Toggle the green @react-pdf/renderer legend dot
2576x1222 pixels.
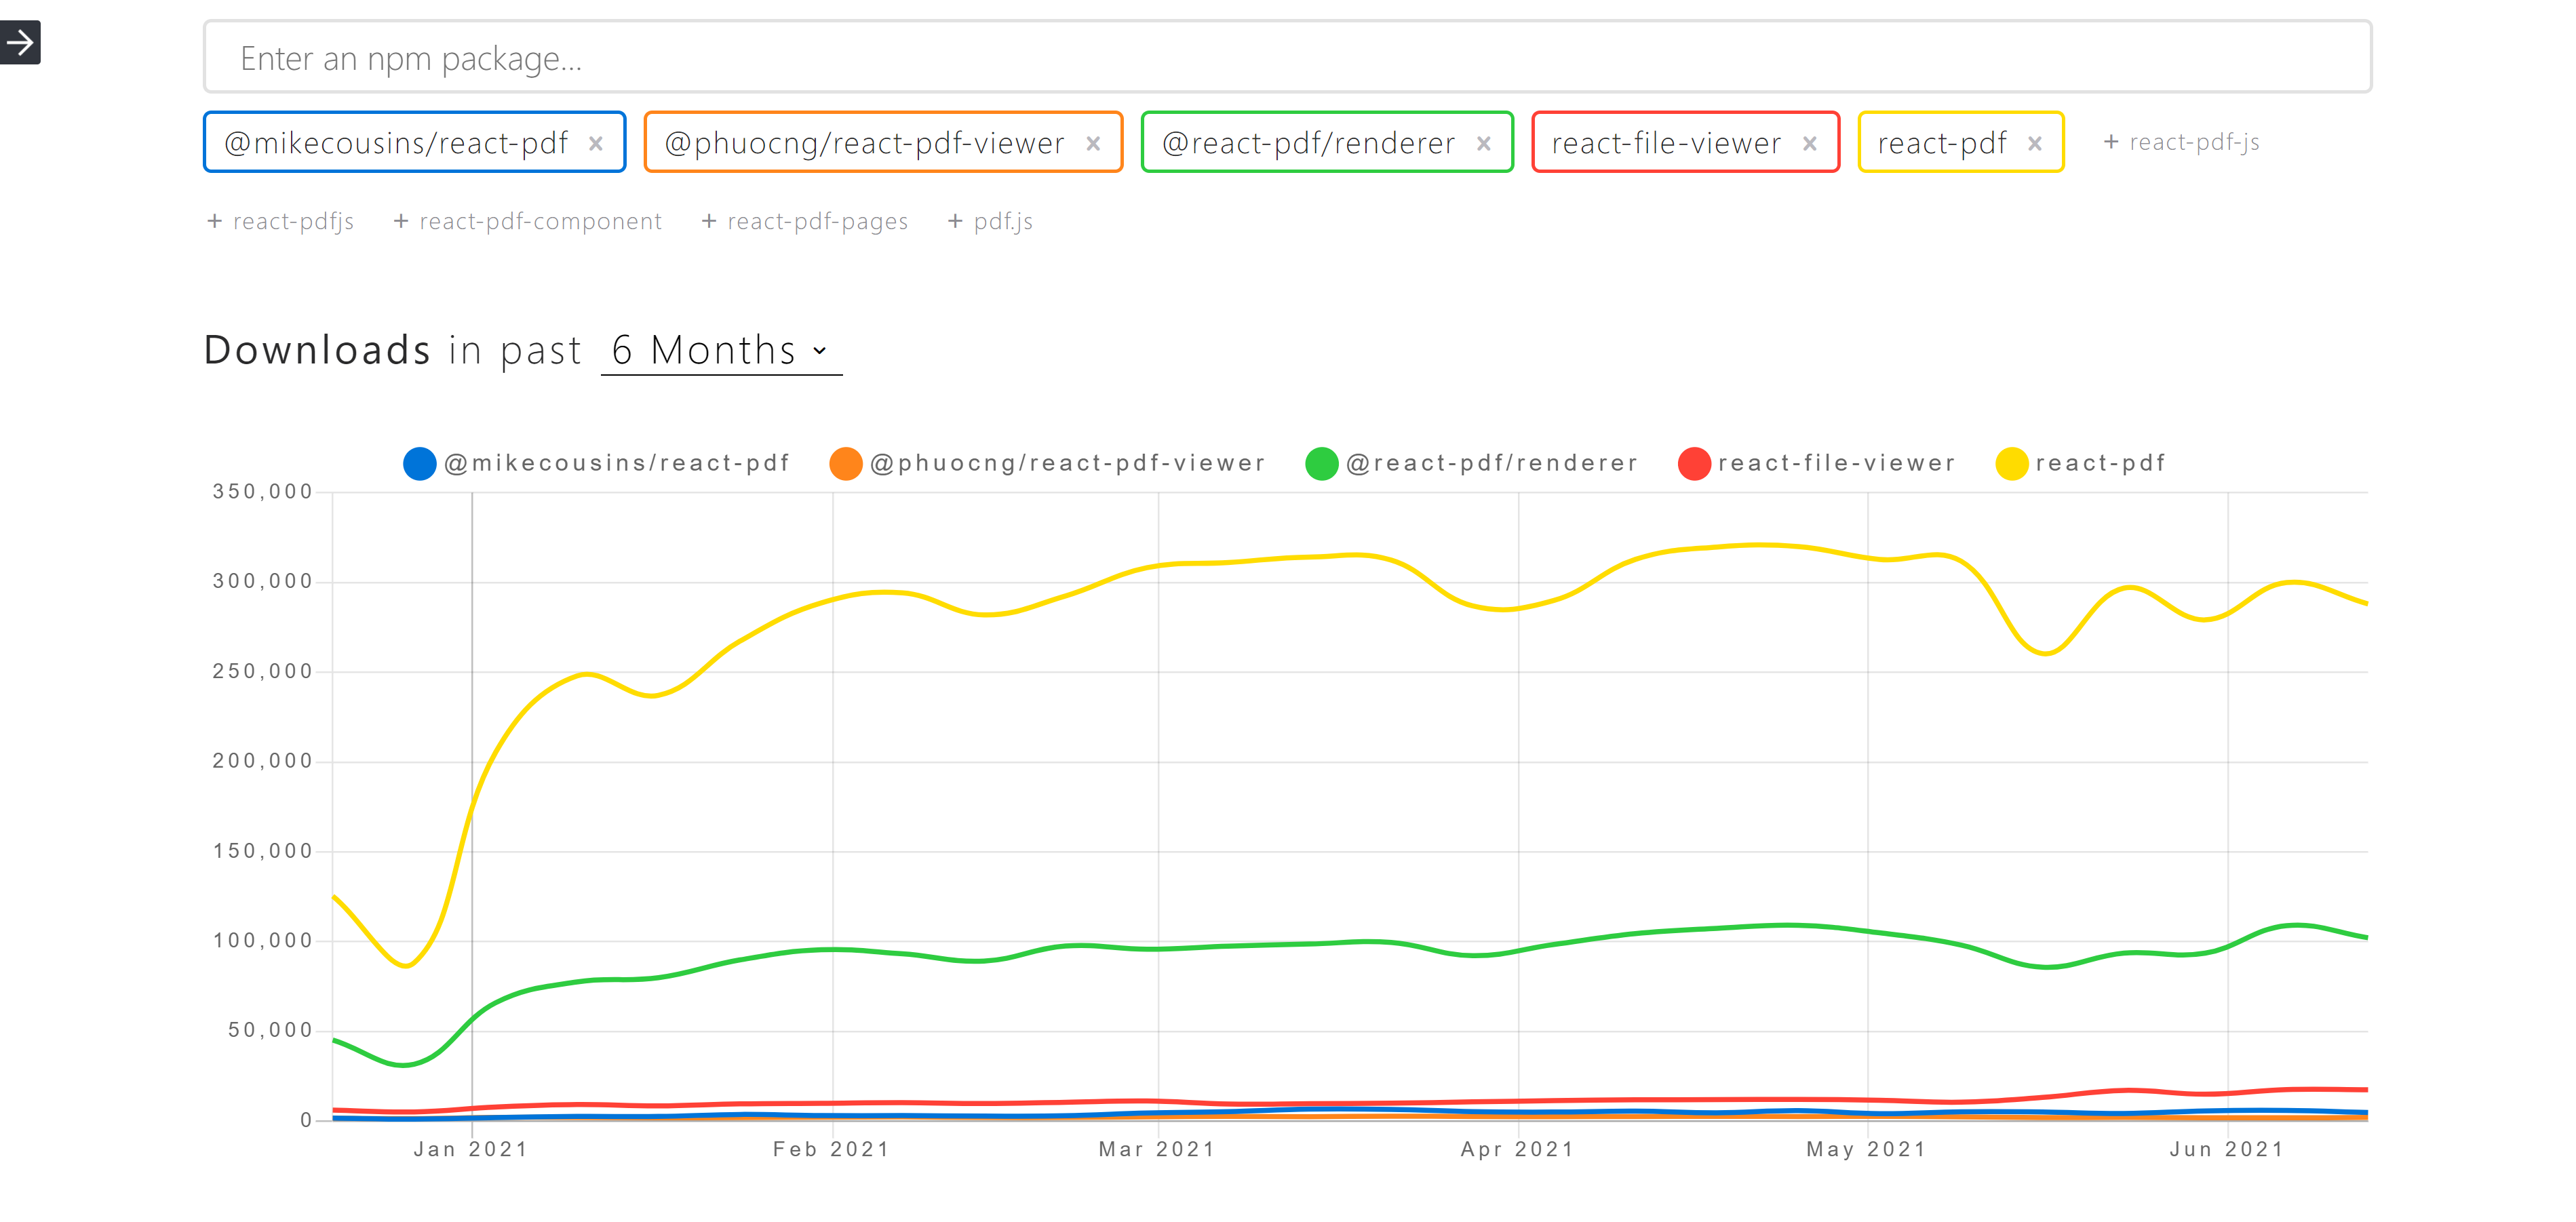(x=1322, y=463)
